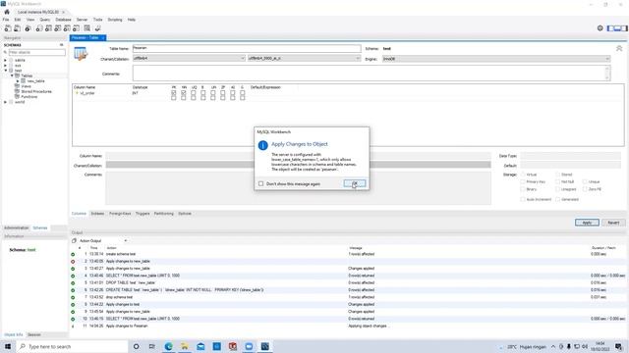Screen dimensions: 629x353
Task: Click the table editor icon beside Table Name
Action: 81,54
